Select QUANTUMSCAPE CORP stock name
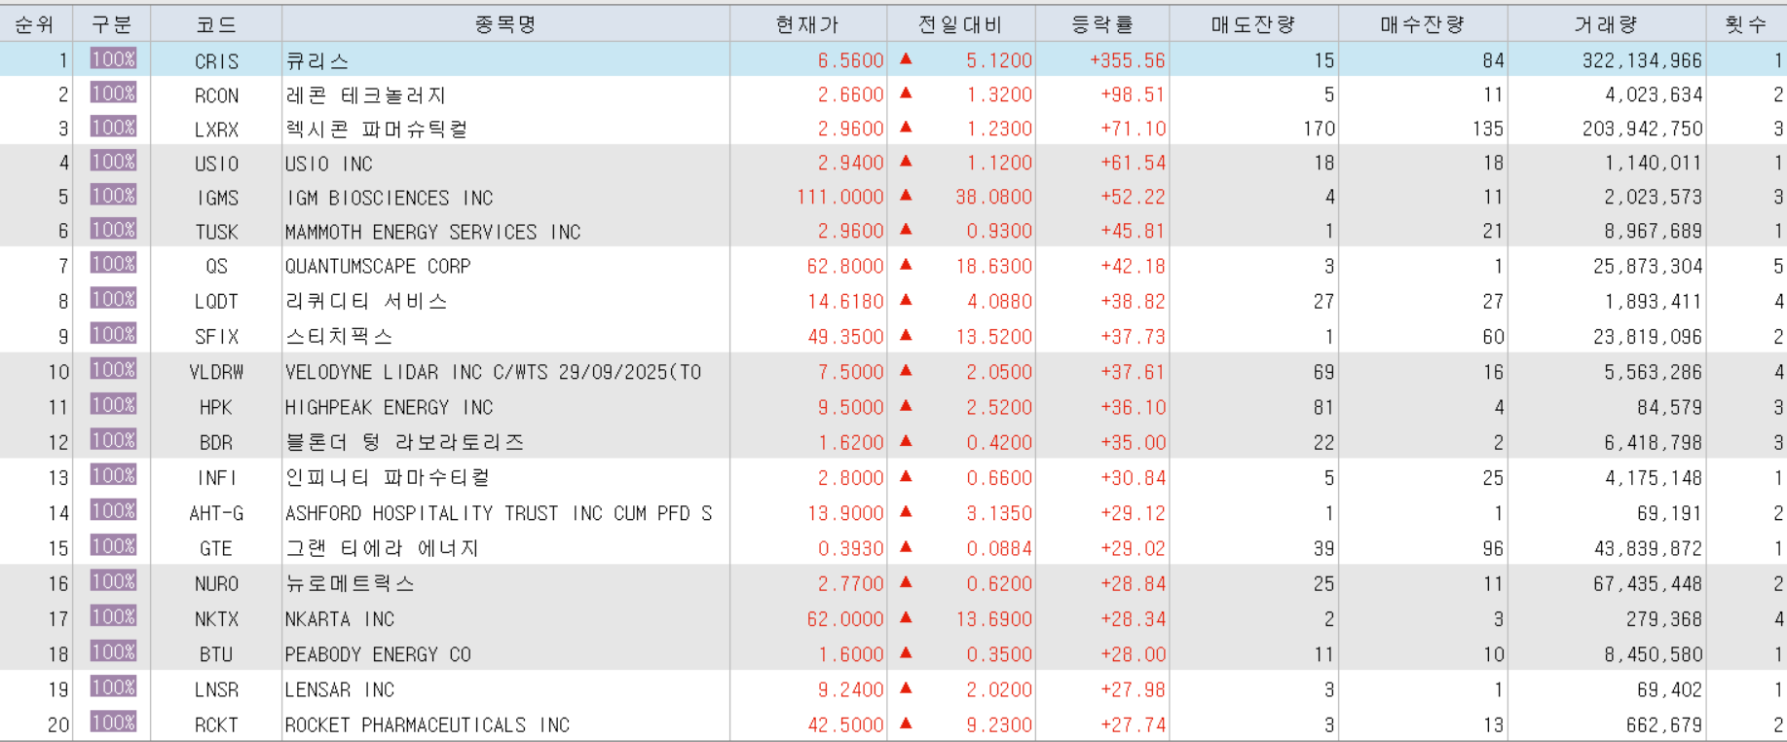Viewport: 1787px width, 742px height. (x=378, y=266)
